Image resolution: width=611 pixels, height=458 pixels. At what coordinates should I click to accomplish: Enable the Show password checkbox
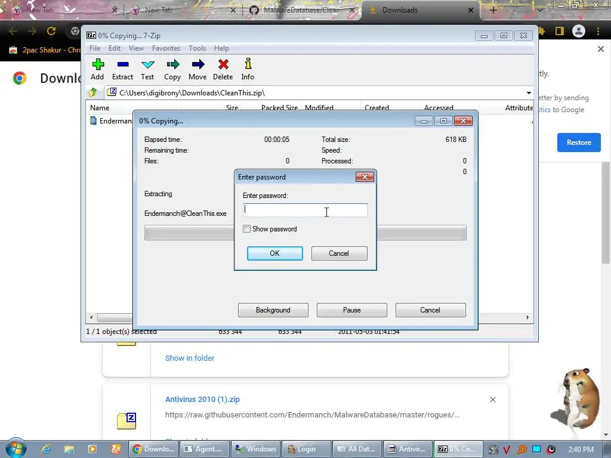pyautogui.click(x=246, y=229)
